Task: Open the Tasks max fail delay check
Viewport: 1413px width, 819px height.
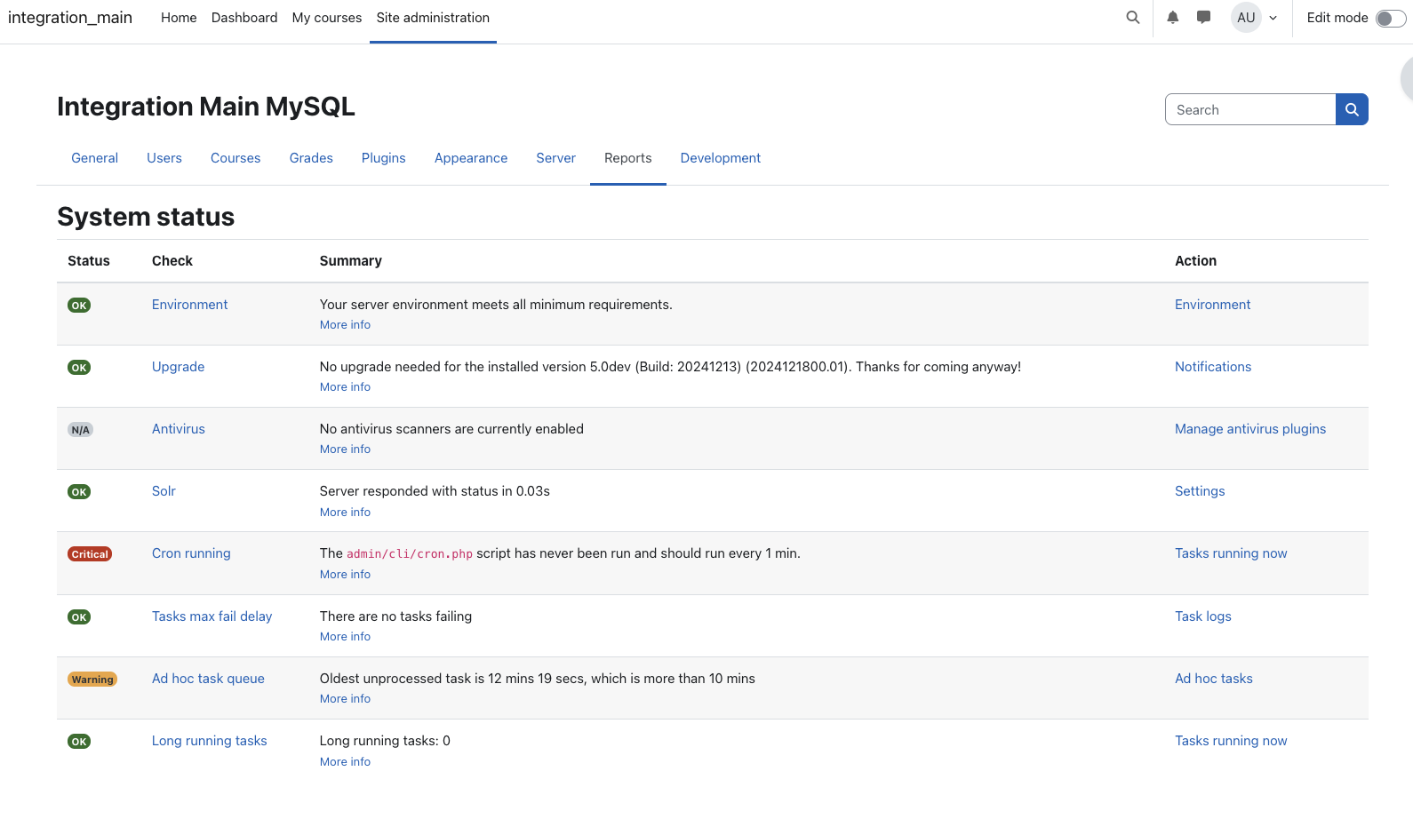Action: click(x=212, y=616)
